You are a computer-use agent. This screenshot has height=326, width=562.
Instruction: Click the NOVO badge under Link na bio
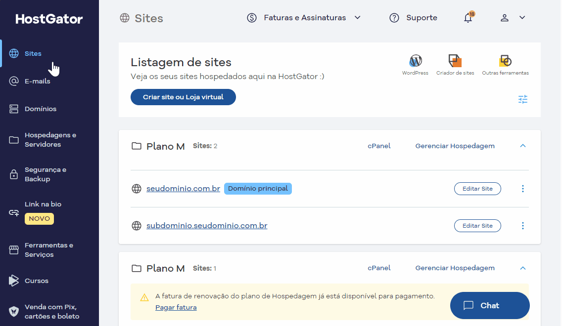(40, 219)
